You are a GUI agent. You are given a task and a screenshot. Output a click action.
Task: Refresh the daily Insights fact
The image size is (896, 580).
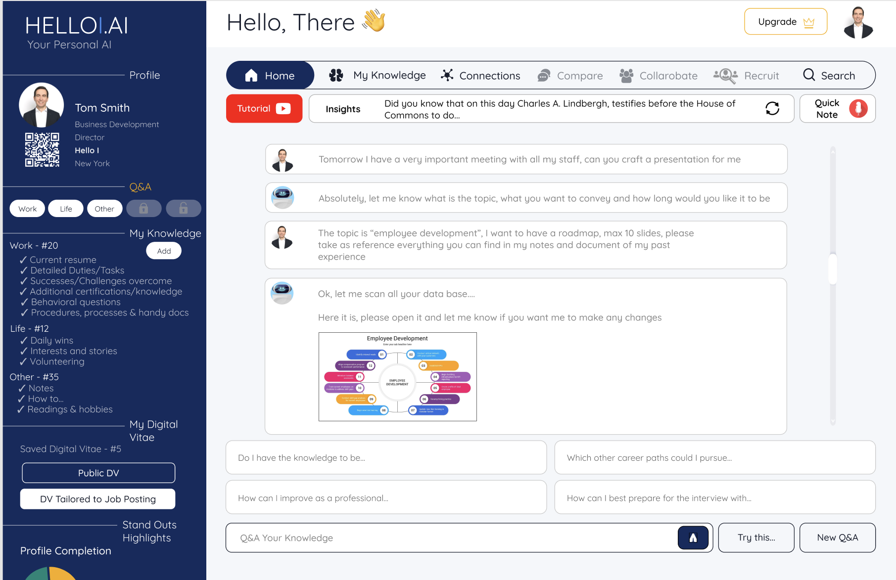point(773,108)
